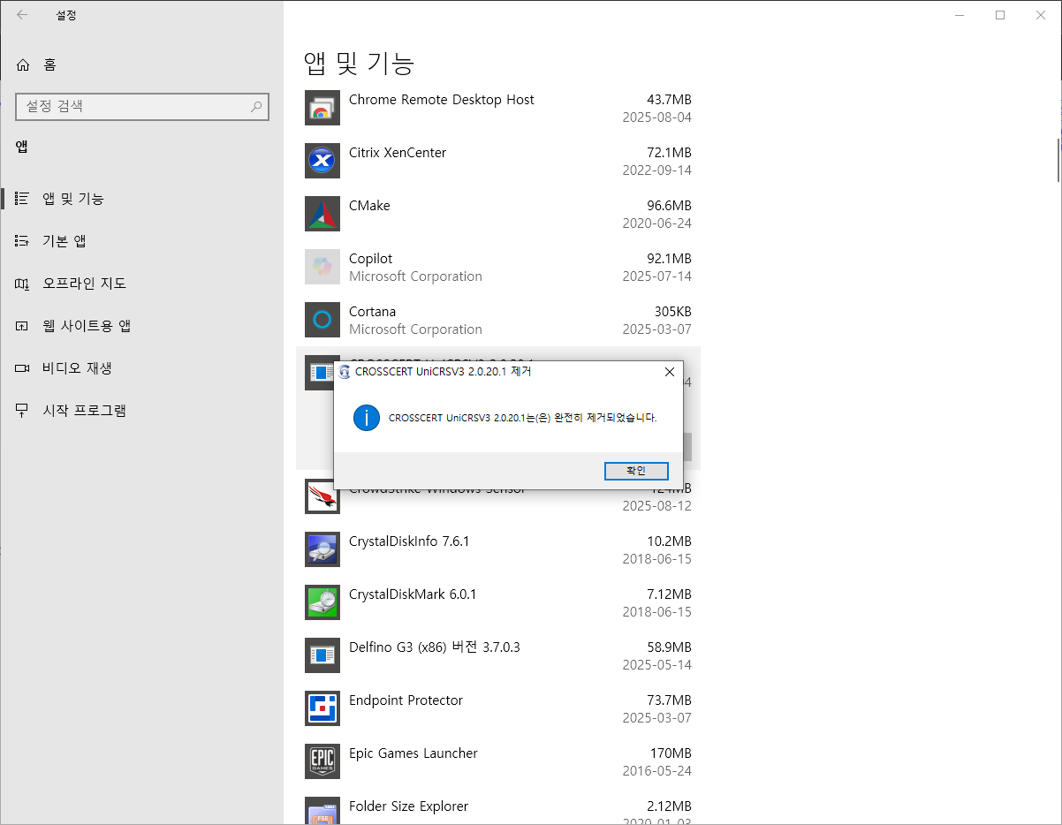This screenshot has width=1062, height=825.
Task: Click the 시작 프로그램 sidebar icon
Action: click(x=22, y=411)
